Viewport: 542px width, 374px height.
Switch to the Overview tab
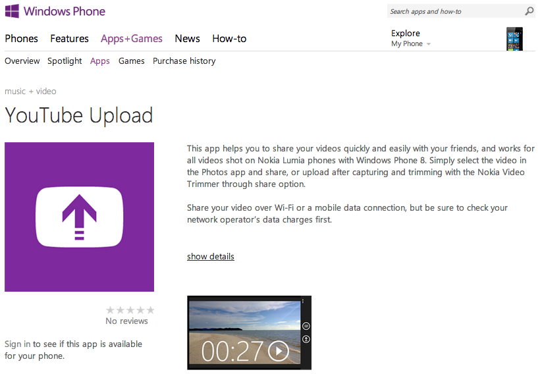22,61
